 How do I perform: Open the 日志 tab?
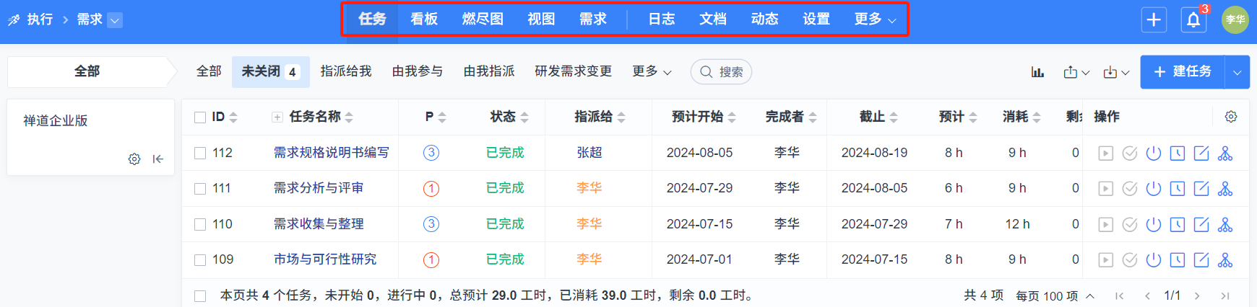click(661, 19)
